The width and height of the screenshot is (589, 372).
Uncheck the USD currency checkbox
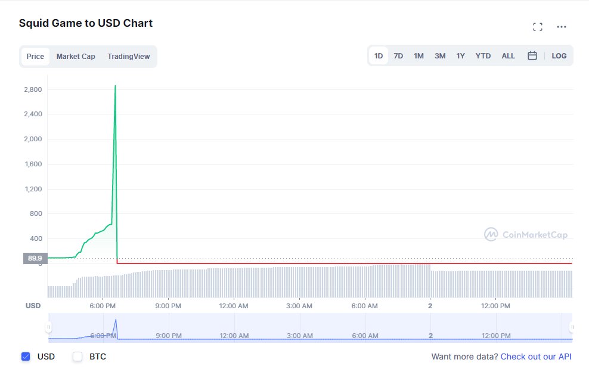26,356
